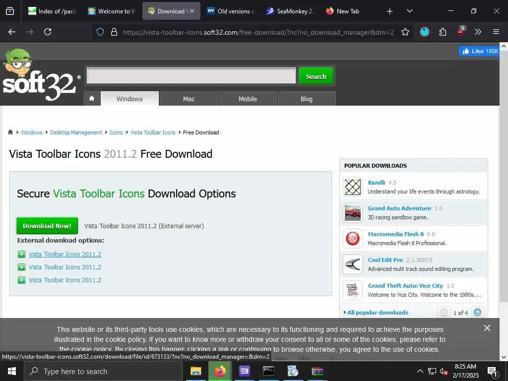This screenshot has height=381, width=508.
Task: Open the terminal icon in taskbar
Action: (x=268, y=371)
